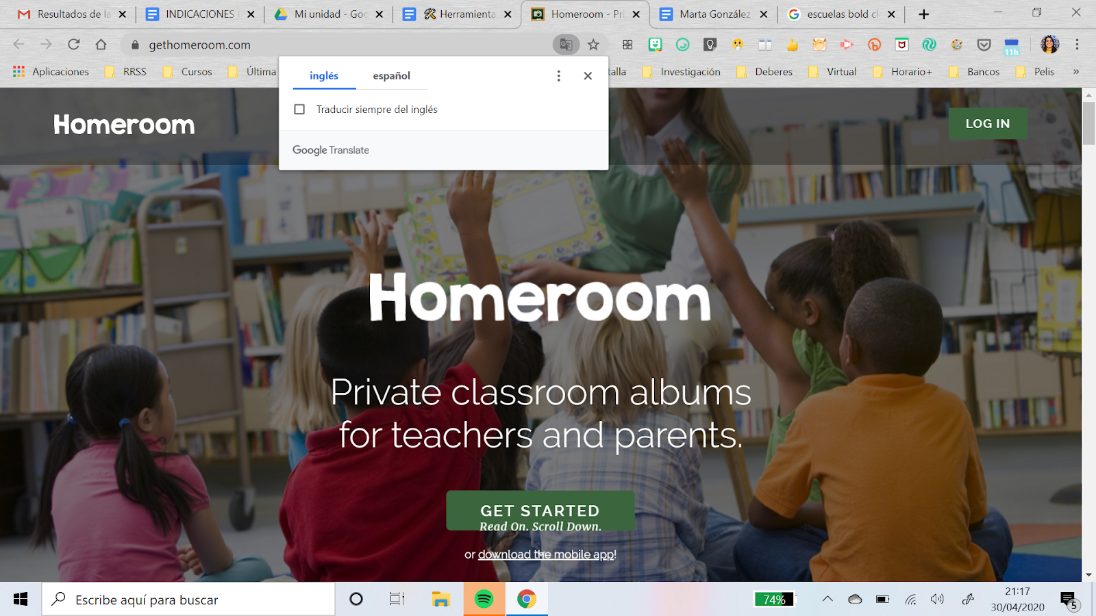Go to the browser home page
This screenshot has height=616, width=1096.
click(x=101, y=44)
